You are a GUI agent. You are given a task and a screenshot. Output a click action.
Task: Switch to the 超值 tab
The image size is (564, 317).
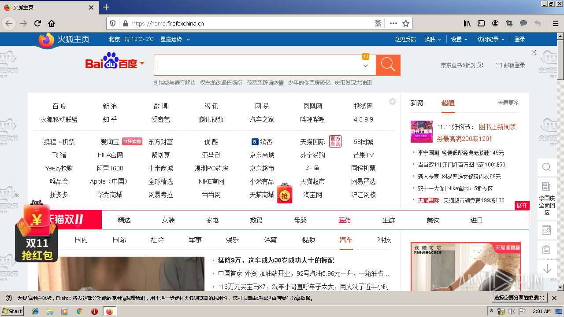[448, 103]
